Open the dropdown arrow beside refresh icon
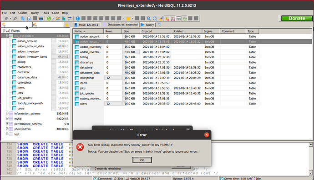314x180 pixels. 53,18
